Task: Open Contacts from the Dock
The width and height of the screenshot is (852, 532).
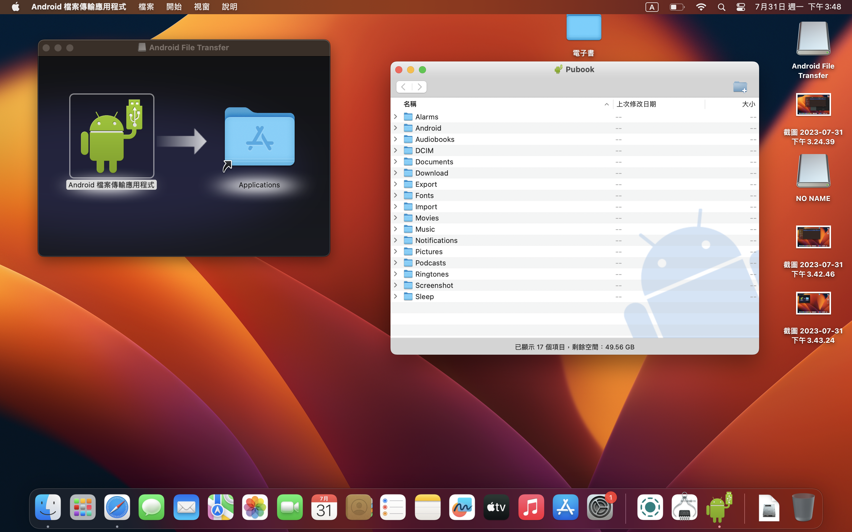Action: 359,507
